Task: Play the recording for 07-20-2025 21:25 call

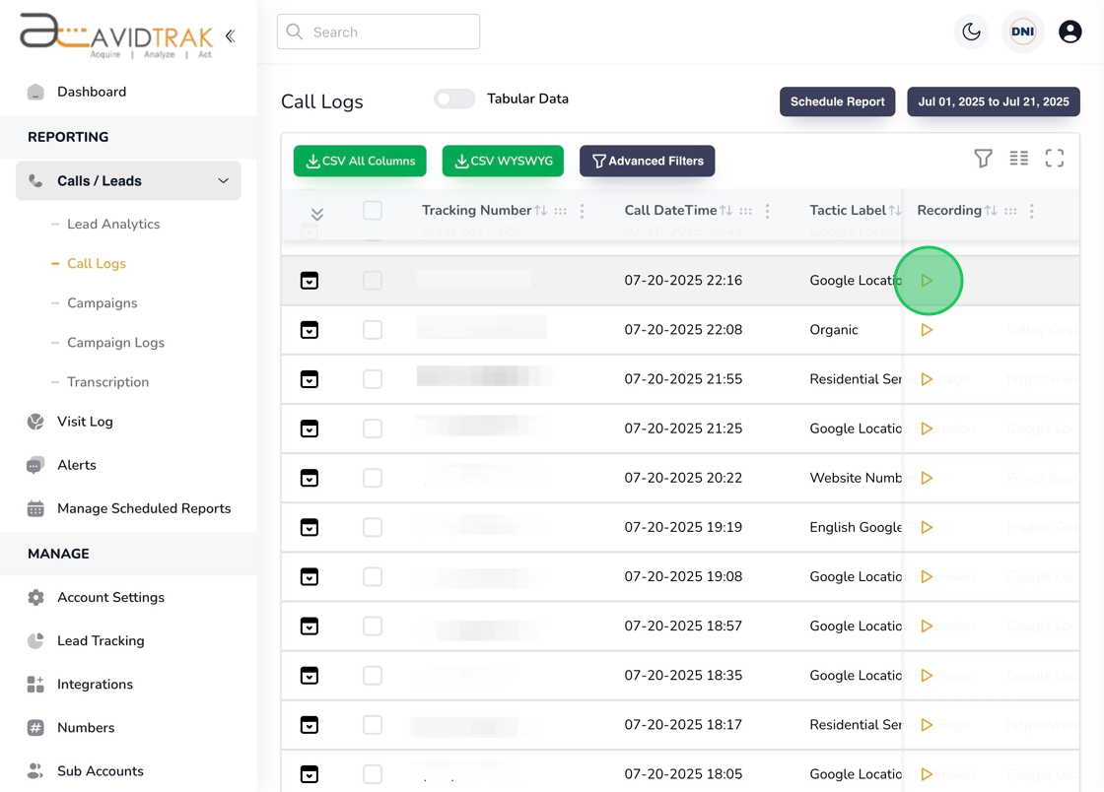Action: [x=927, y=429]
